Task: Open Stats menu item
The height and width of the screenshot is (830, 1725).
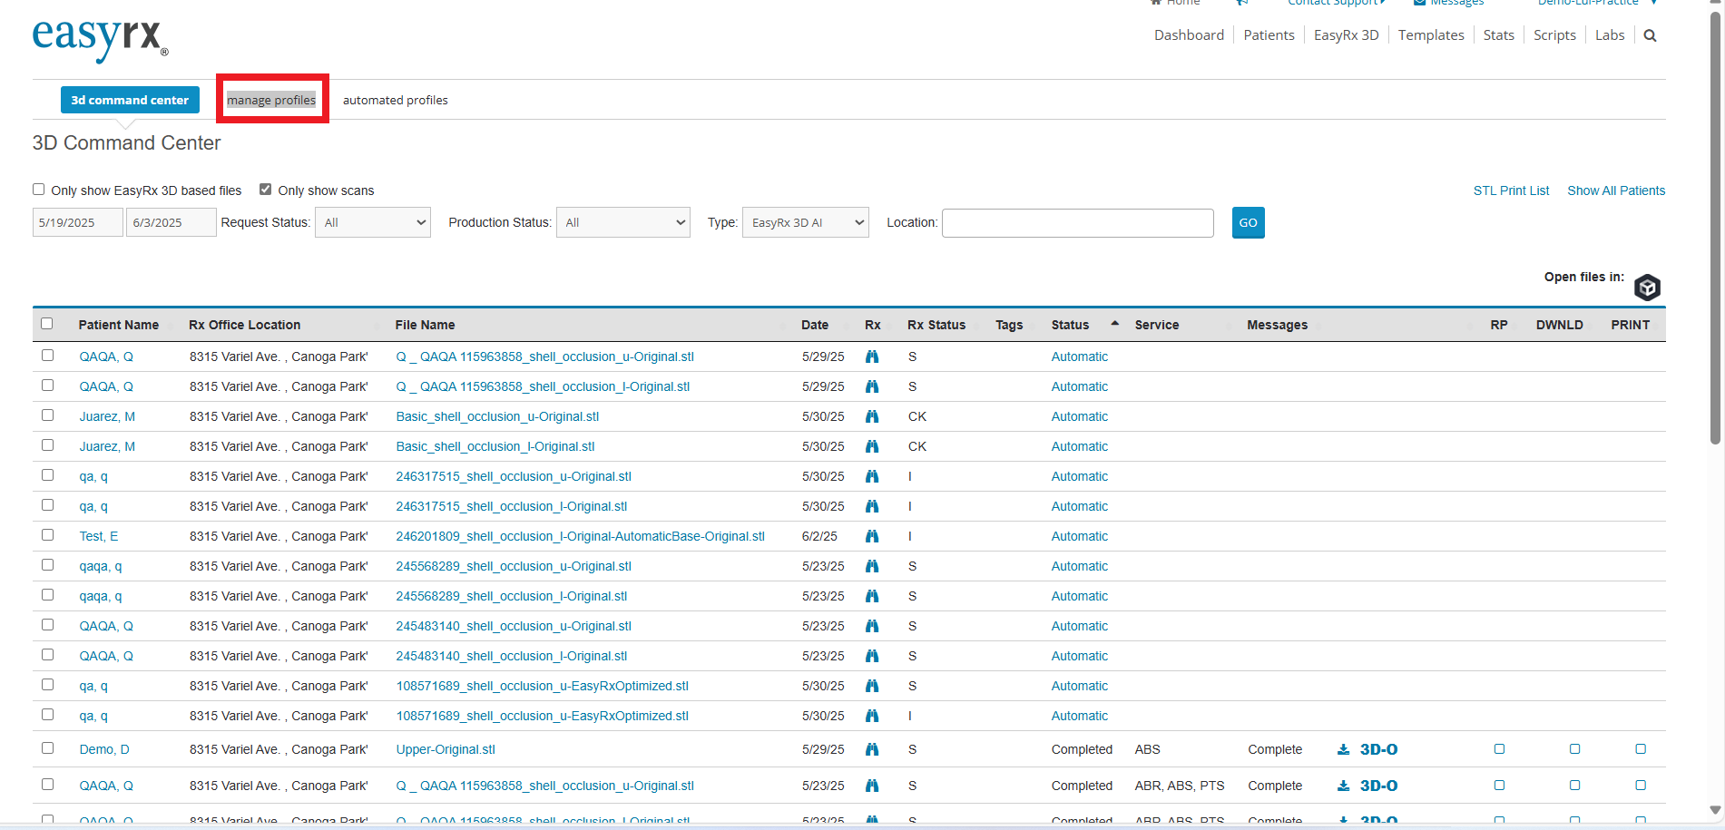Action: tap(1499, 35)
